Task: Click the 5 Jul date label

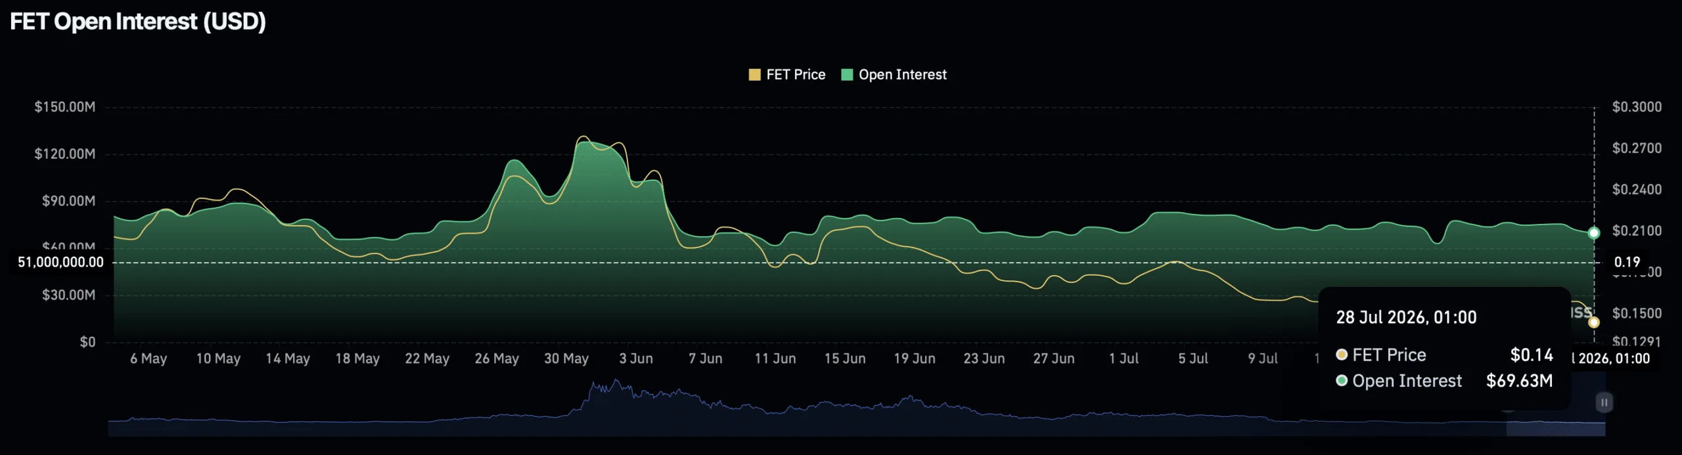Action: [x=1193, y=358]
